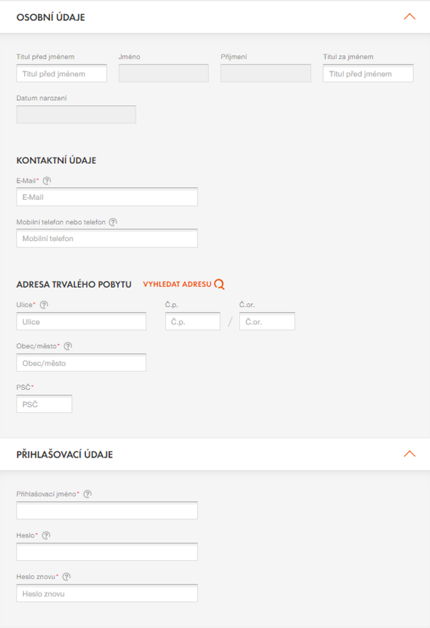This screenshot has width=430, height=628.
Task: Click the help icon next to Obec/město
Action: (x=68, y=346)
